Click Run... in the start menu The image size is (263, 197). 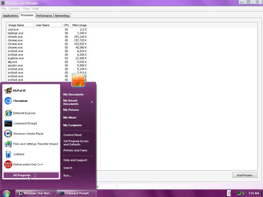(x=67, y=175)
